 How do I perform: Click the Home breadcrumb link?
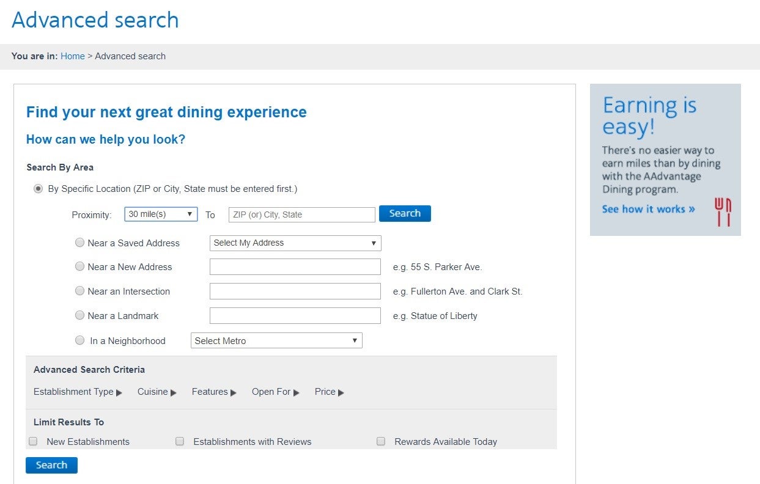point(73,56)
